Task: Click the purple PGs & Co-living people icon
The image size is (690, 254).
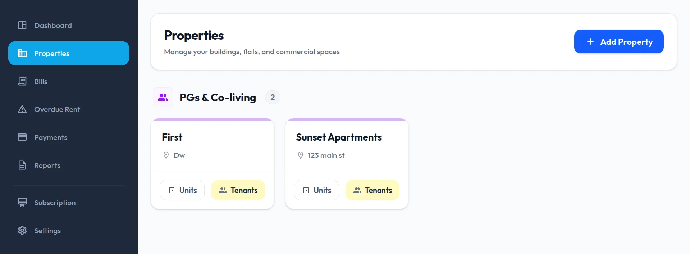Action: click(x=163, y=97)
